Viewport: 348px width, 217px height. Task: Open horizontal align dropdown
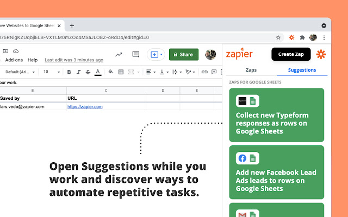[x=151, y=72]
